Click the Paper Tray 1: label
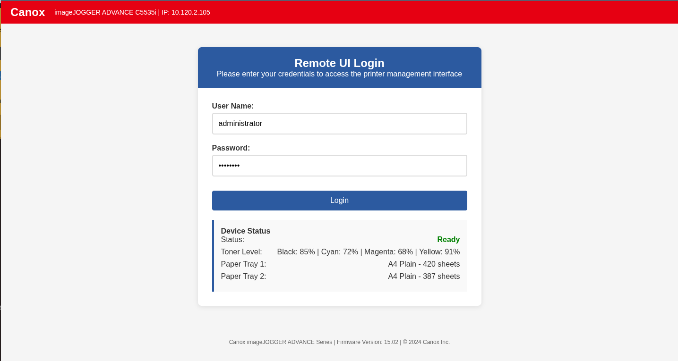The height and width of the screenshot is (361, 678). pyautogui.click(x=243, y=264)
